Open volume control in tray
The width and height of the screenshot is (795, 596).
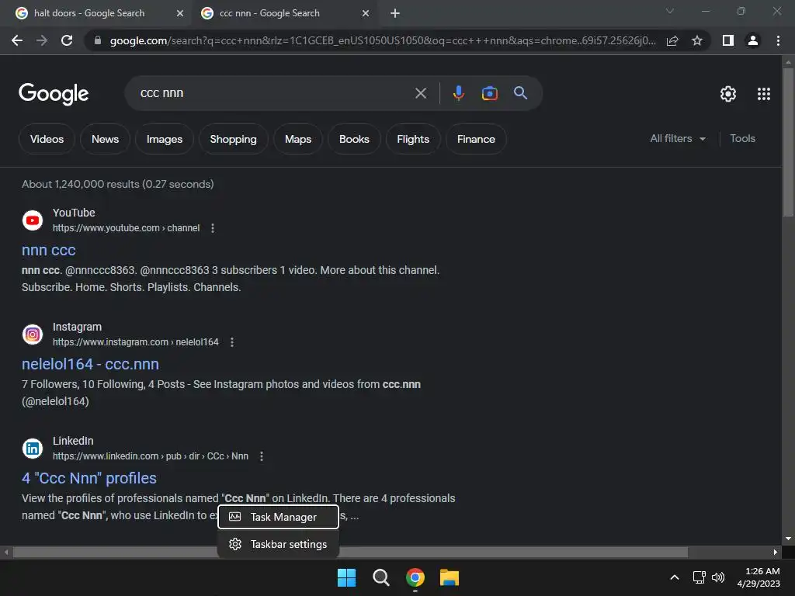(x=718, y=577)
